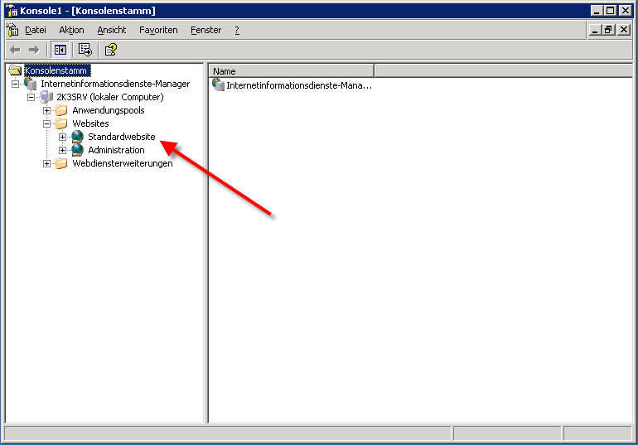The image size is (638, 445).
Task: Minimize the Konsole1 main window
Action: click(x=597, y=11)
